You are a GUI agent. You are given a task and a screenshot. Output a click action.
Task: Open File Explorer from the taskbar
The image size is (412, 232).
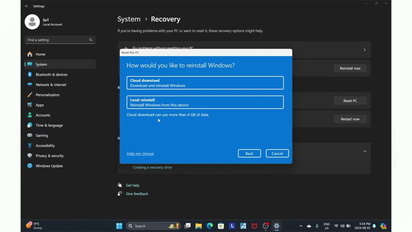(199, 226)
